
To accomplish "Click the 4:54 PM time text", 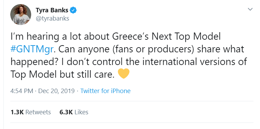I will 22,91.
